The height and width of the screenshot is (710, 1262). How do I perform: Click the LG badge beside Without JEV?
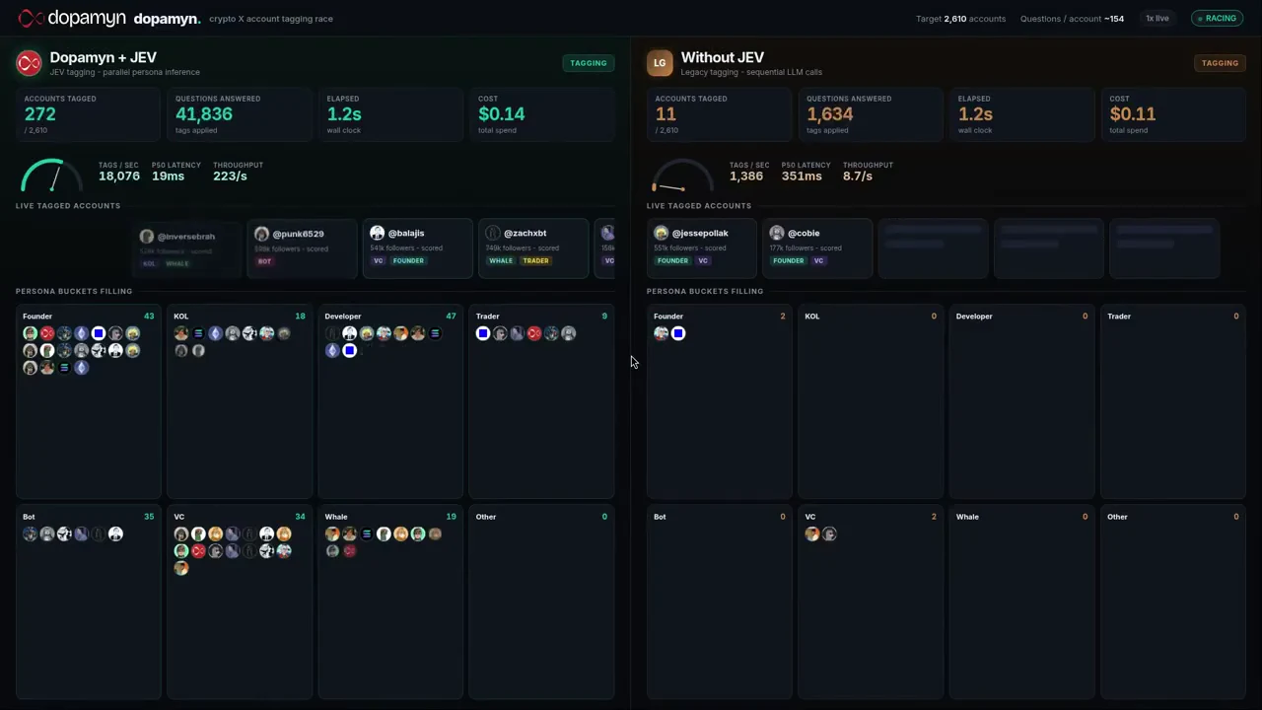click(660, 63)
